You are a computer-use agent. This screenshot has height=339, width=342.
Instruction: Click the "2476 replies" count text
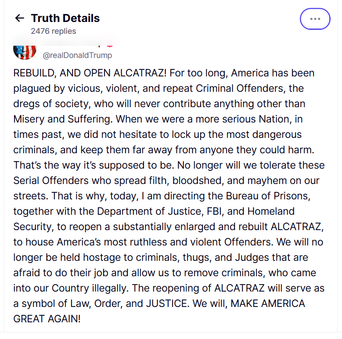click(x=53, y=31)
